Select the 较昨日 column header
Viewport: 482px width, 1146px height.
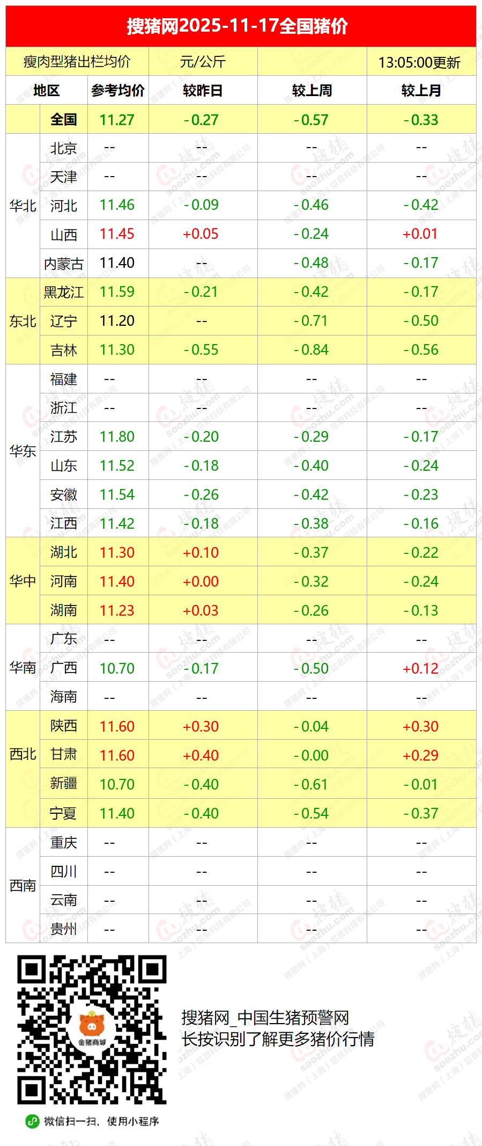click(203, 90)
